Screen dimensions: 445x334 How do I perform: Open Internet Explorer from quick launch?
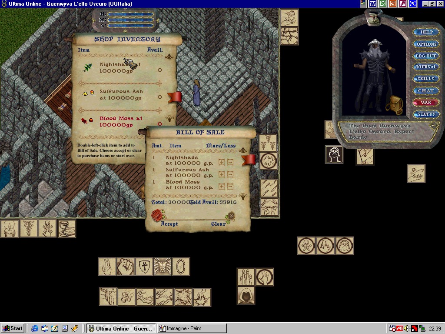pos(35,329)
